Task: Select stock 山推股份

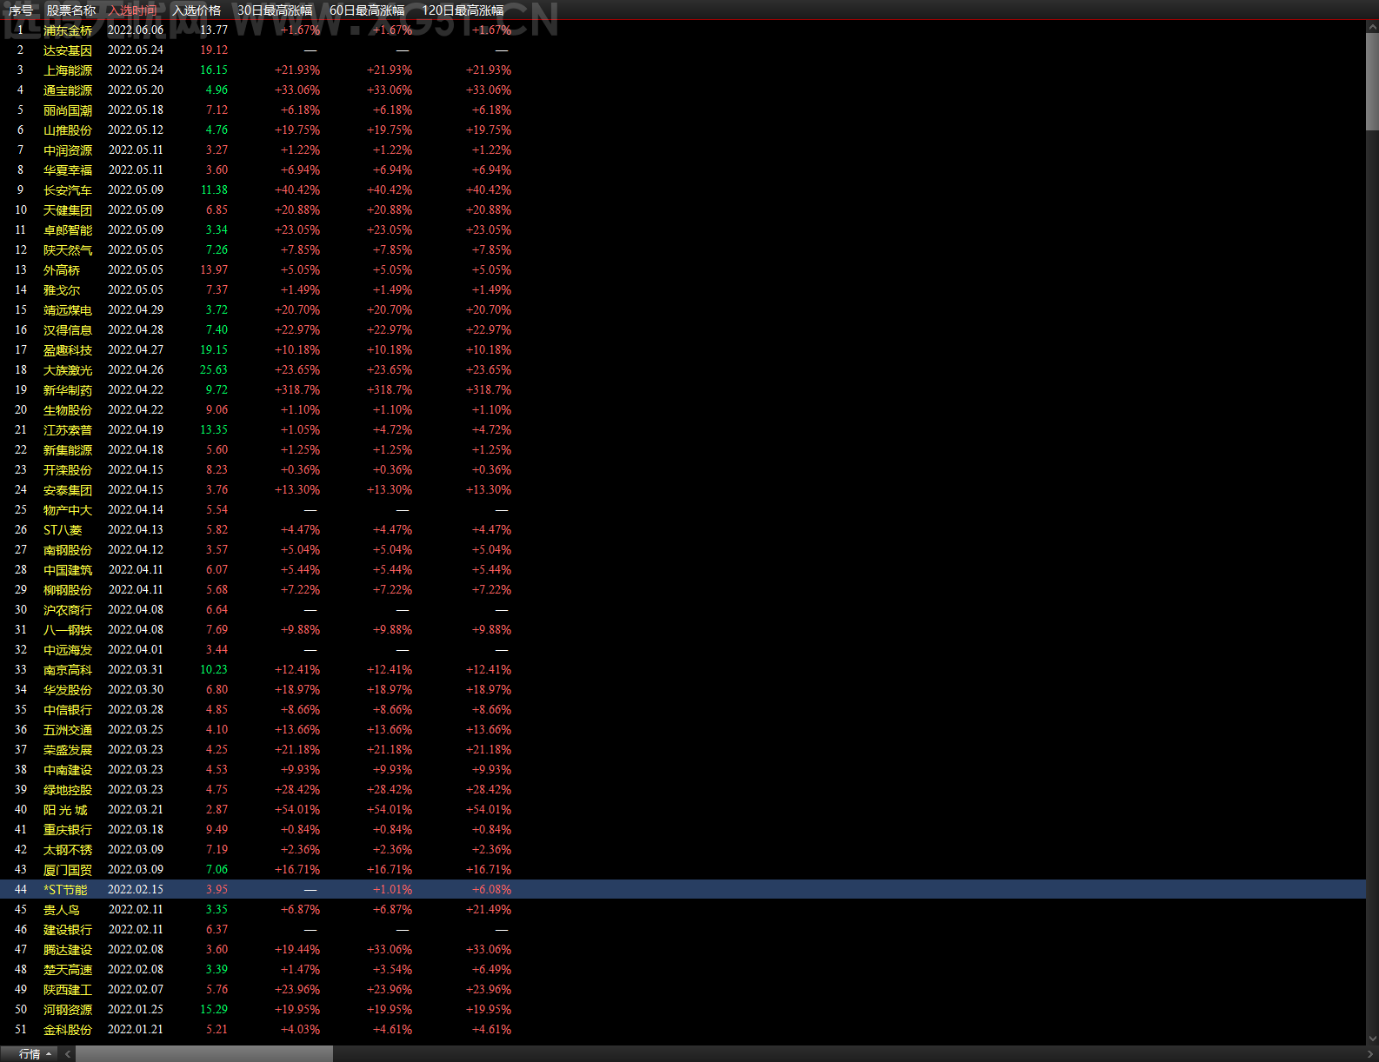Action: (68, 130)
